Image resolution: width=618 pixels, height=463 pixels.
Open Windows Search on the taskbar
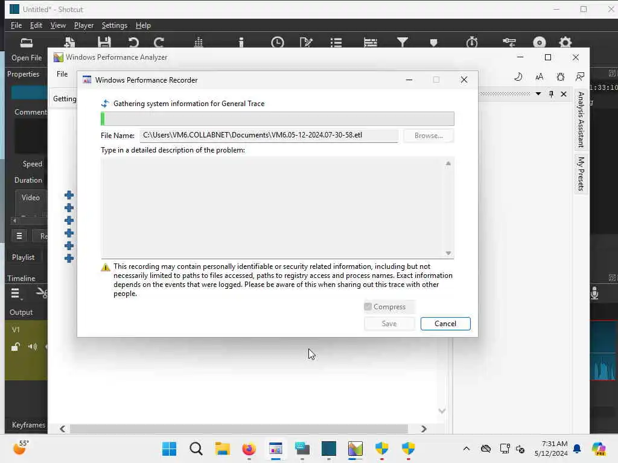tap(196, 449)
